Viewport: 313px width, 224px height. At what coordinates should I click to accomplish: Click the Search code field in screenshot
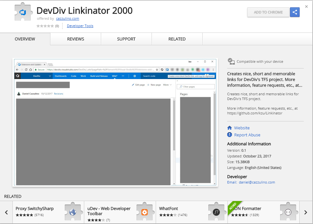click(154, 76)
